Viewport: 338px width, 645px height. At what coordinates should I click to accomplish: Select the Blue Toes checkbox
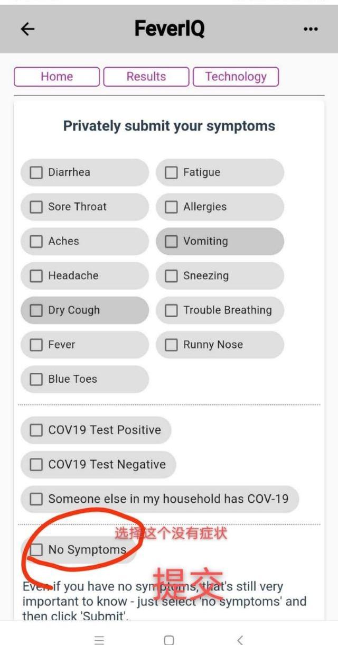pyautogui.click(x=36, y=379)
